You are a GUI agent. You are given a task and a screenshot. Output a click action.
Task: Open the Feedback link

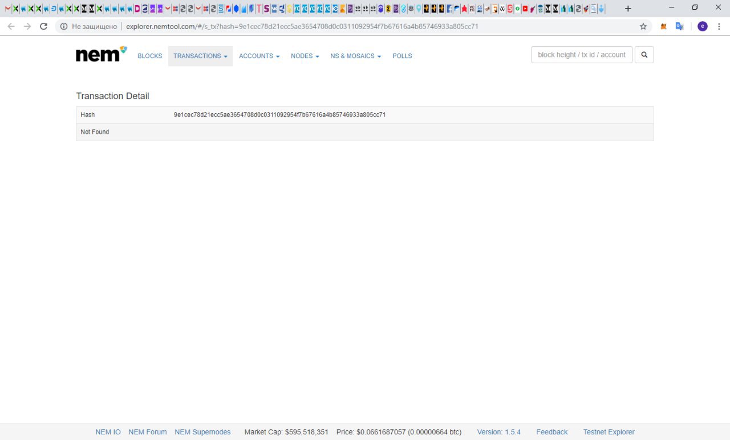coord(552,432)
